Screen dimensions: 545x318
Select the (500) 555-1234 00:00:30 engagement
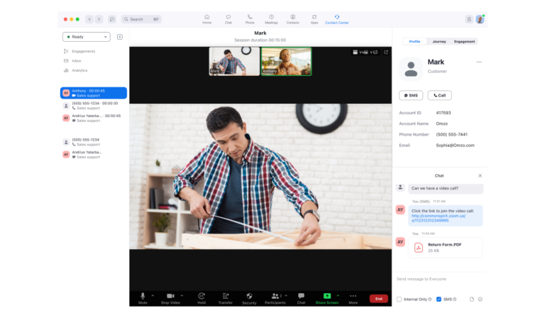pyautogui.click(x=94, y=106)
